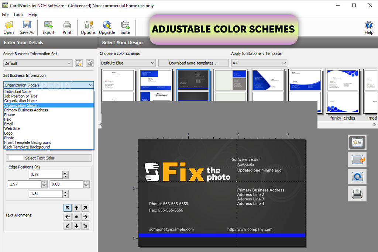Click the bottom edge position field 1.31
Image resolution: width=378 pixels, height=252 pixels.
(46, 194)
